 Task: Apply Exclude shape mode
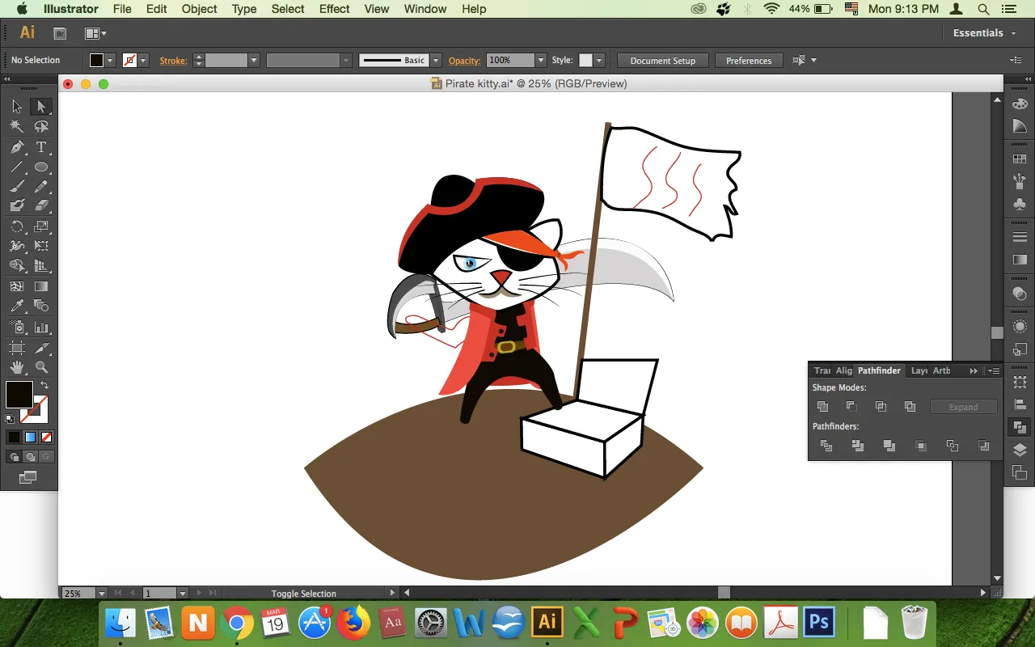910,407
